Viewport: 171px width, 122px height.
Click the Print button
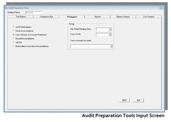click(x=124, y=100)
